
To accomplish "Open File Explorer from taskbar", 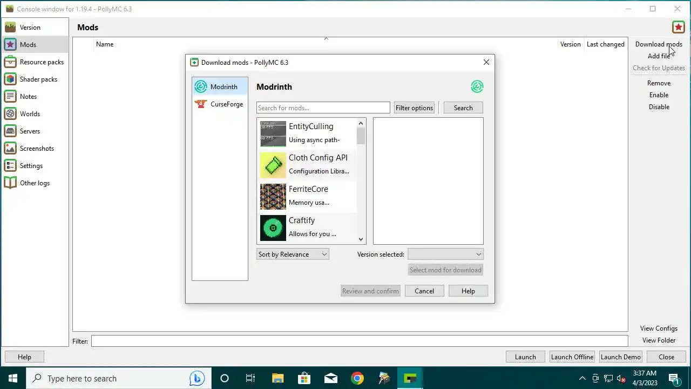I will coord(277,378).
